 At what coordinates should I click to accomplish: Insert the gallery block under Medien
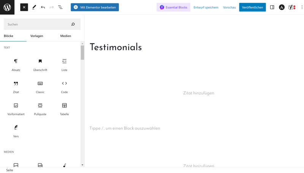pos(40,165)
